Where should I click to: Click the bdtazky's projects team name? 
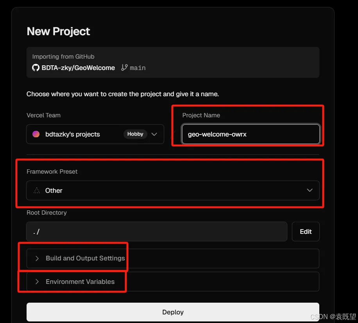73,134
